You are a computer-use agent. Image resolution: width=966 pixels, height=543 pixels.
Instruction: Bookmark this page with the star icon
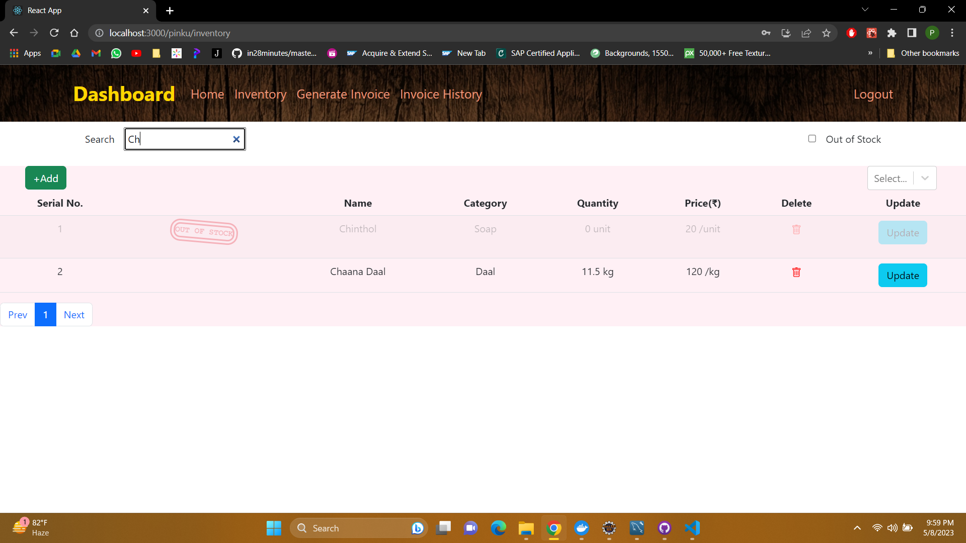[826, 33]
